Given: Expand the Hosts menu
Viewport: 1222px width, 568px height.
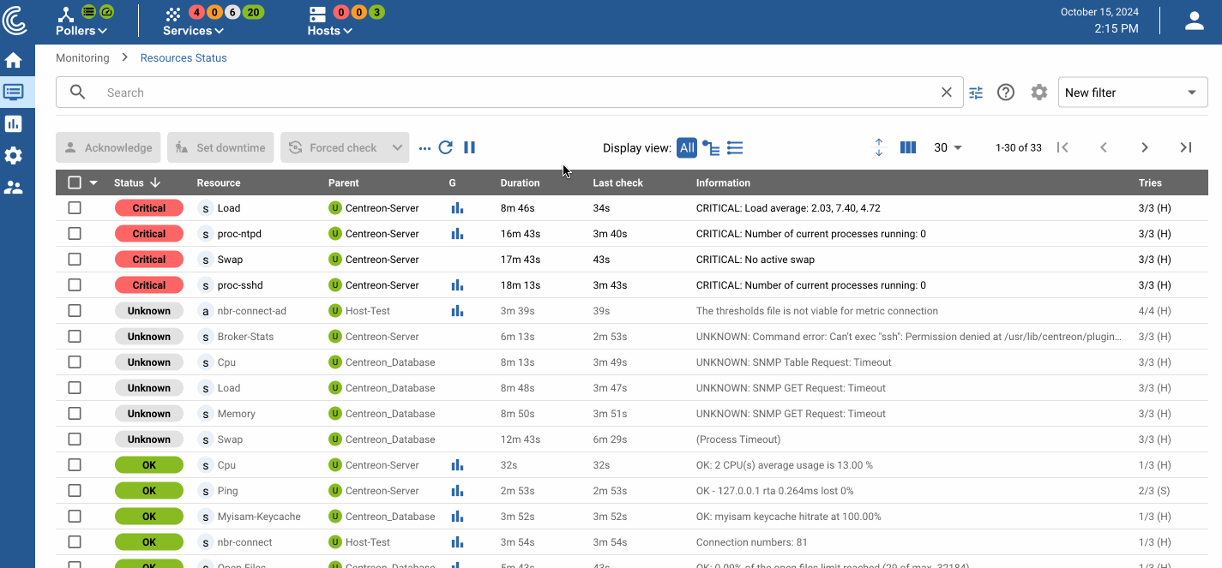Looking at the screenshot, I should tap(330, 31).
